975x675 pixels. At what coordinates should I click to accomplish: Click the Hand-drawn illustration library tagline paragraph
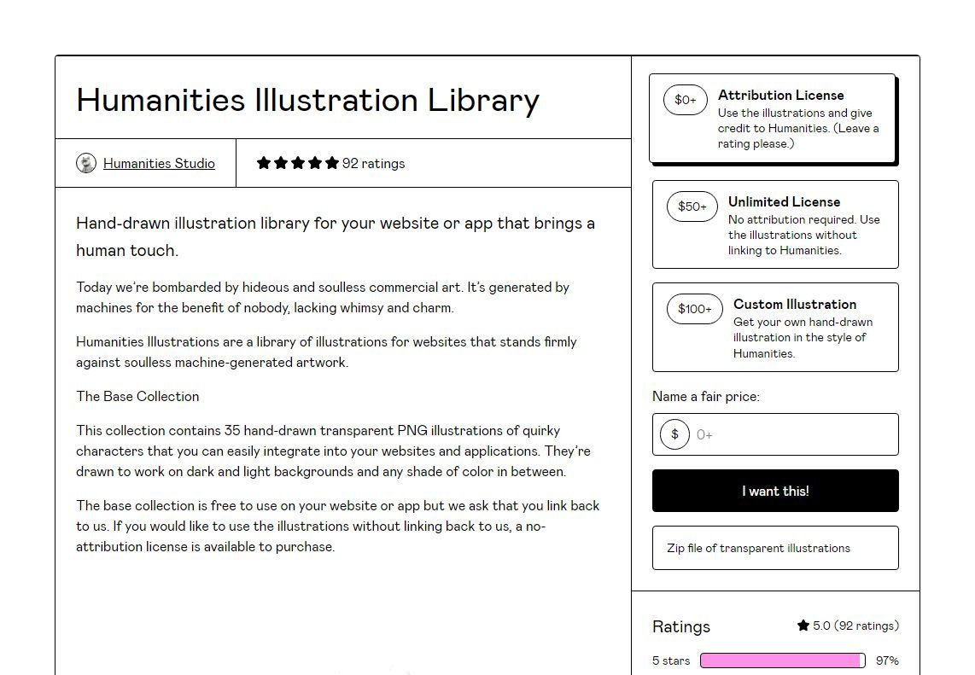336,237
